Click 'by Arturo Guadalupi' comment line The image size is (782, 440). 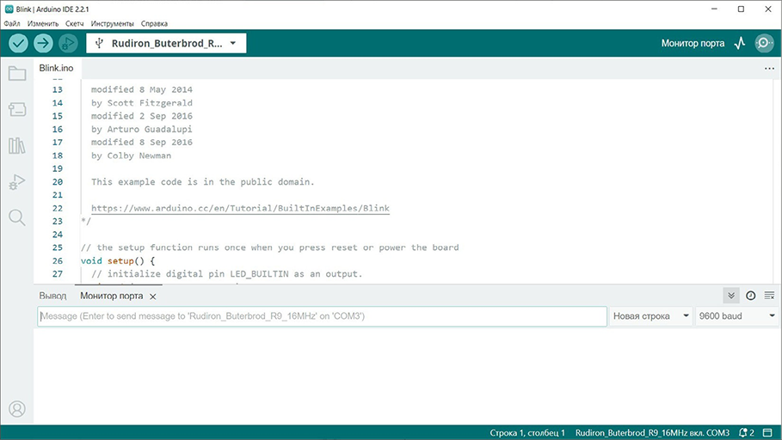(142, 129)
